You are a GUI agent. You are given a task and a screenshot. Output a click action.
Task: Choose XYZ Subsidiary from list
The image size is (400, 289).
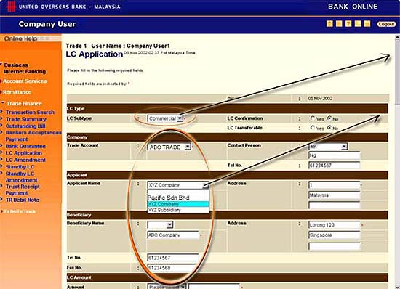pos(178,210)
